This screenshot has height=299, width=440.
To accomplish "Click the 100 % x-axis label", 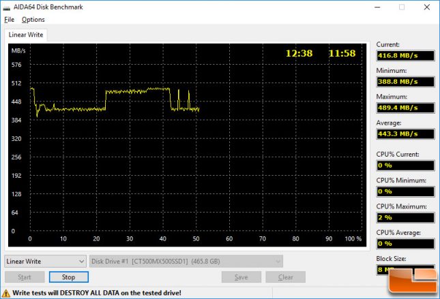I will click(x=353, y=239).
